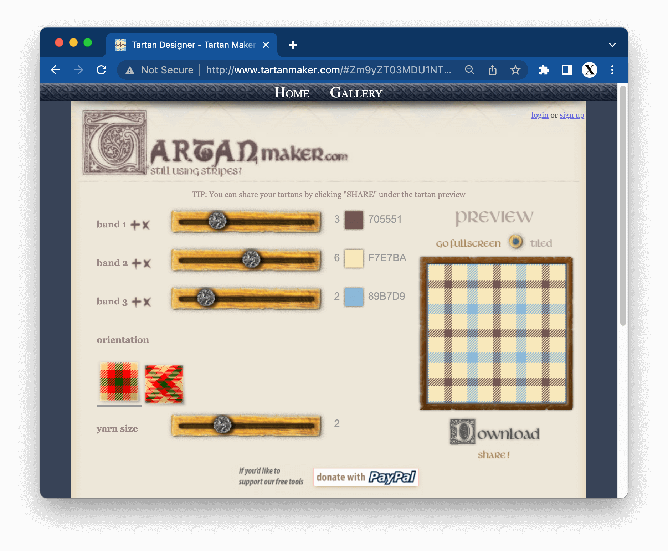Go back in browser history

[x=56, y=70]
